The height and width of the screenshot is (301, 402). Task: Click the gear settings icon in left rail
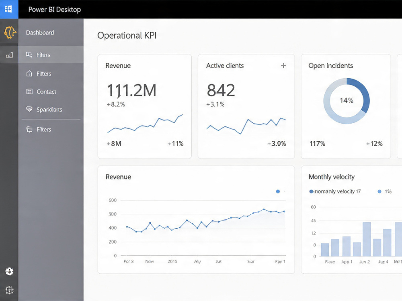point(10,271)
